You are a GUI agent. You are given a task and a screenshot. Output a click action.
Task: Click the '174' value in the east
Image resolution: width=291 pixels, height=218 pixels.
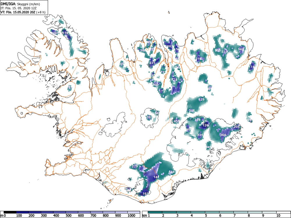(x=252, y=67)
